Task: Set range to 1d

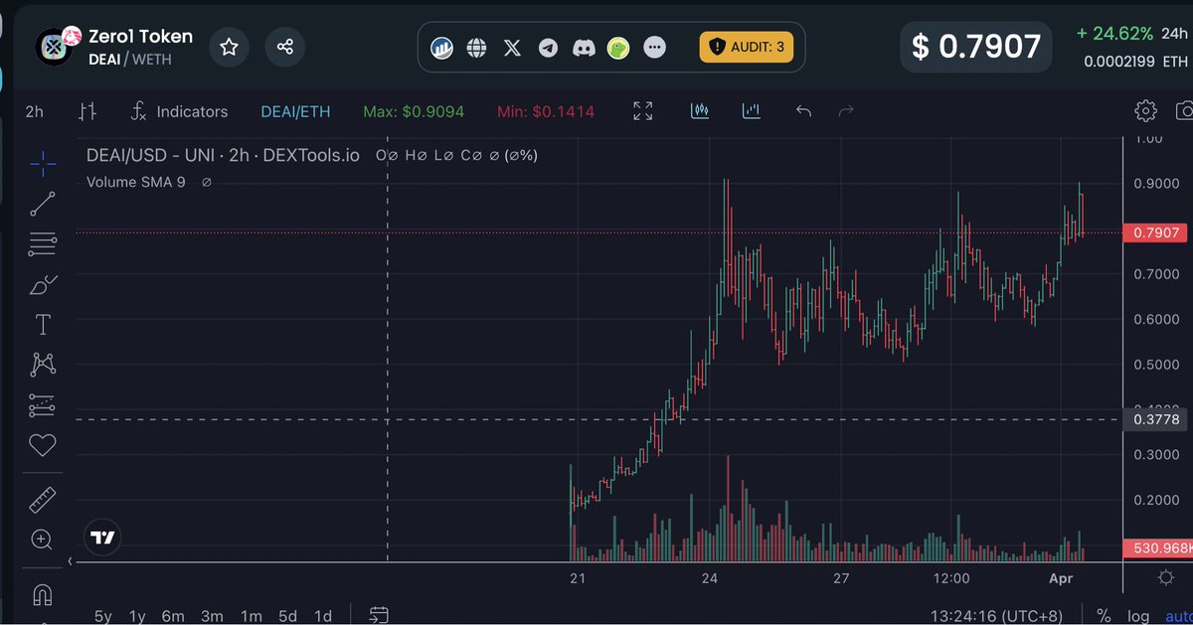Action: pos(323,615)
